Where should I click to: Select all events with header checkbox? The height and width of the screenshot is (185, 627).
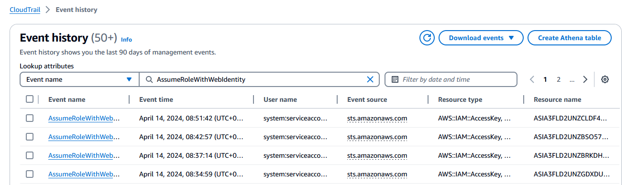30,99
